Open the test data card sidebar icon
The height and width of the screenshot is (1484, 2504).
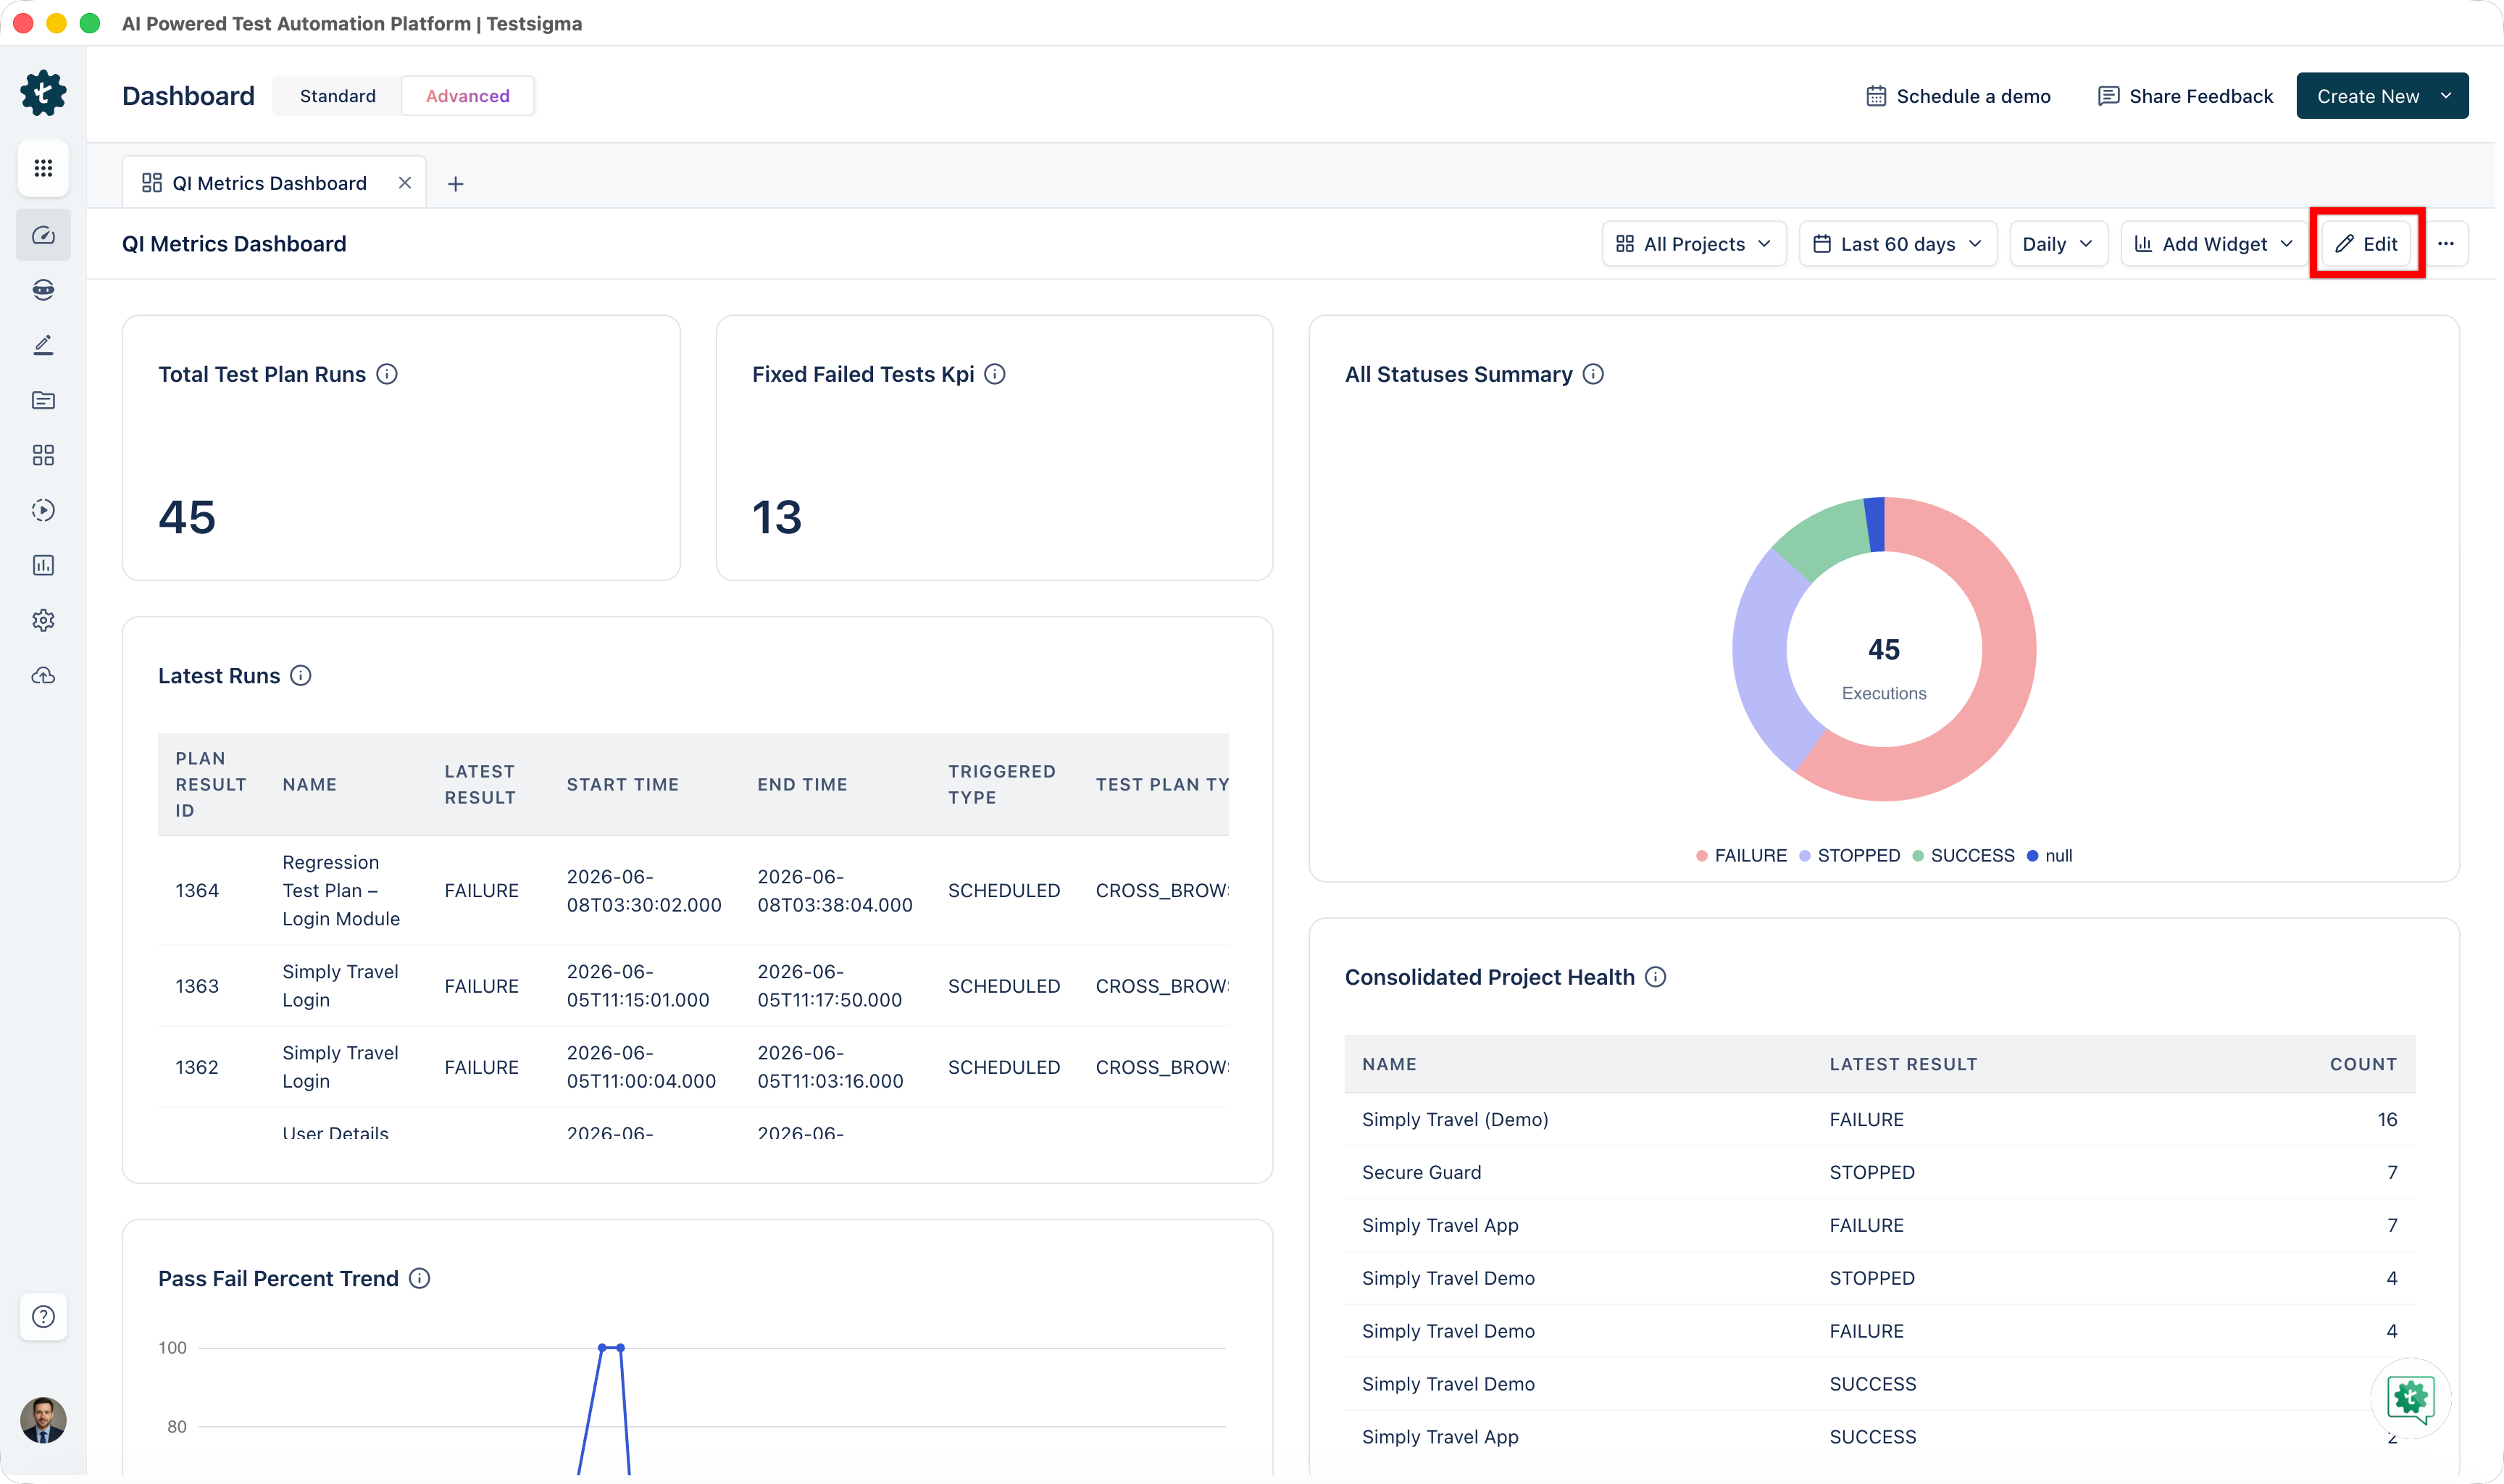(43, 400)
